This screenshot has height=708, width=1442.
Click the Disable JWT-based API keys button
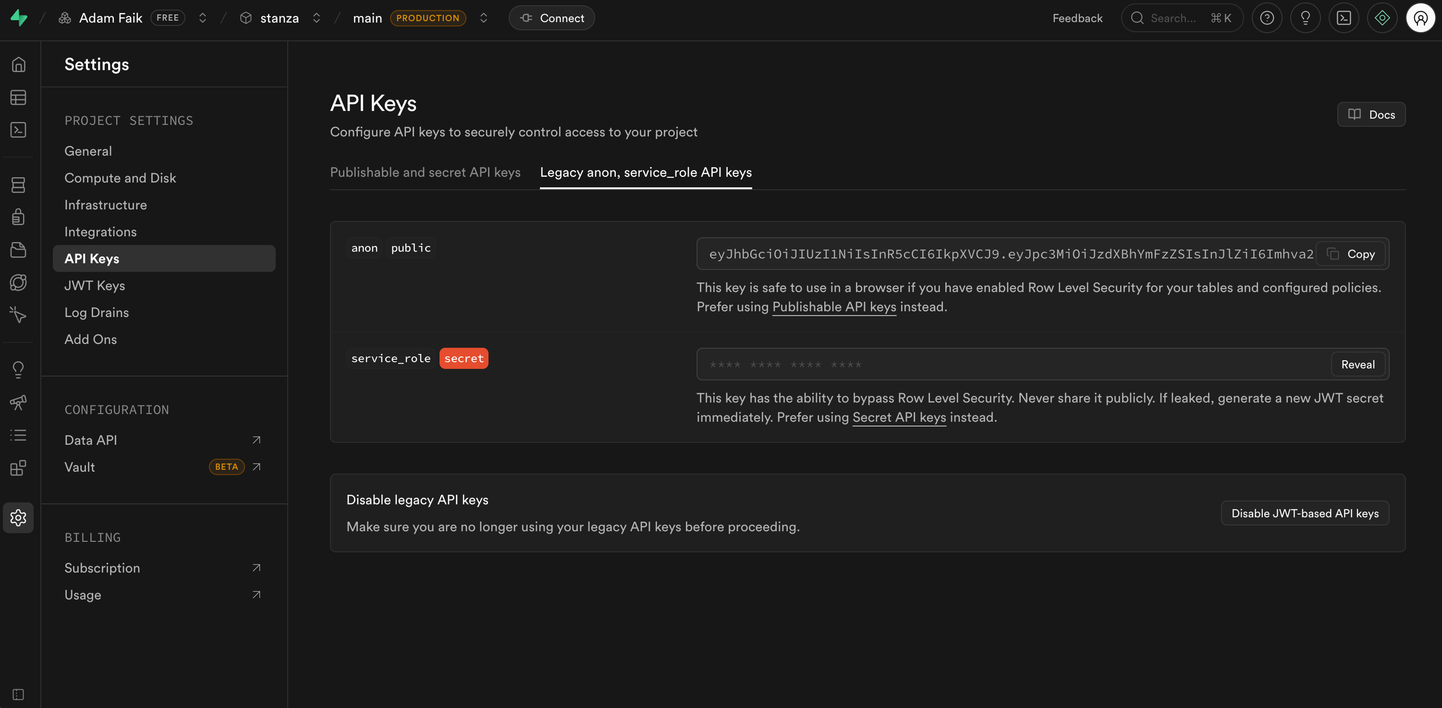click(1304, 513)
